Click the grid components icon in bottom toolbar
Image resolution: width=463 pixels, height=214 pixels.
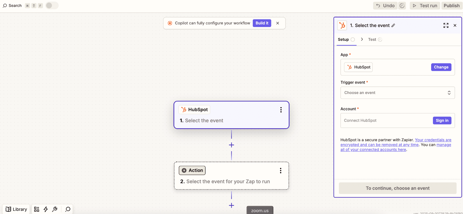tap(37, 209)
